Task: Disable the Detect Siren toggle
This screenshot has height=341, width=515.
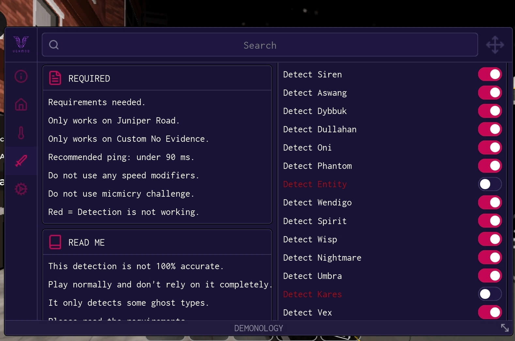Action: [490, 74]
